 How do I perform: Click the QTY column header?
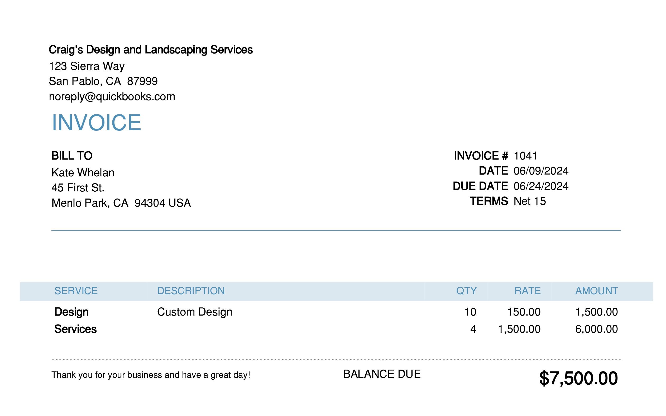click(467, 291)
